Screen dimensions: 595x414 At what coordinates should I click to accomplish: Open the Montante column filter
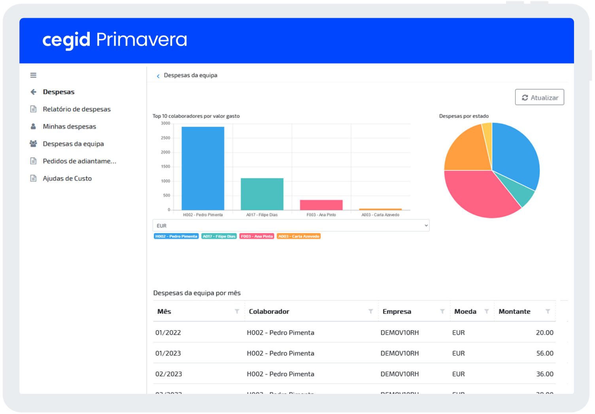548,311
